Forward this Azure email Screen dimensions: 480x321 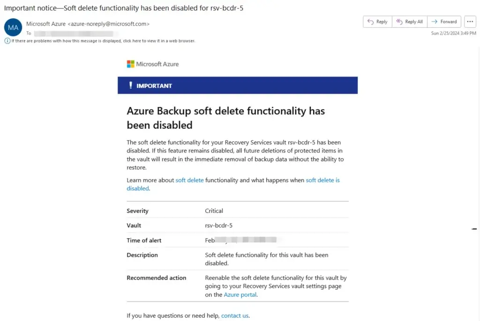point(444,22)
